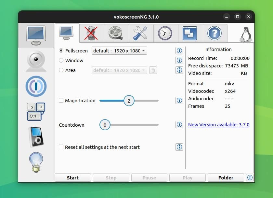Click the Stop button
Viewport: 273px width, 198px height.
(x=111, y=177)
